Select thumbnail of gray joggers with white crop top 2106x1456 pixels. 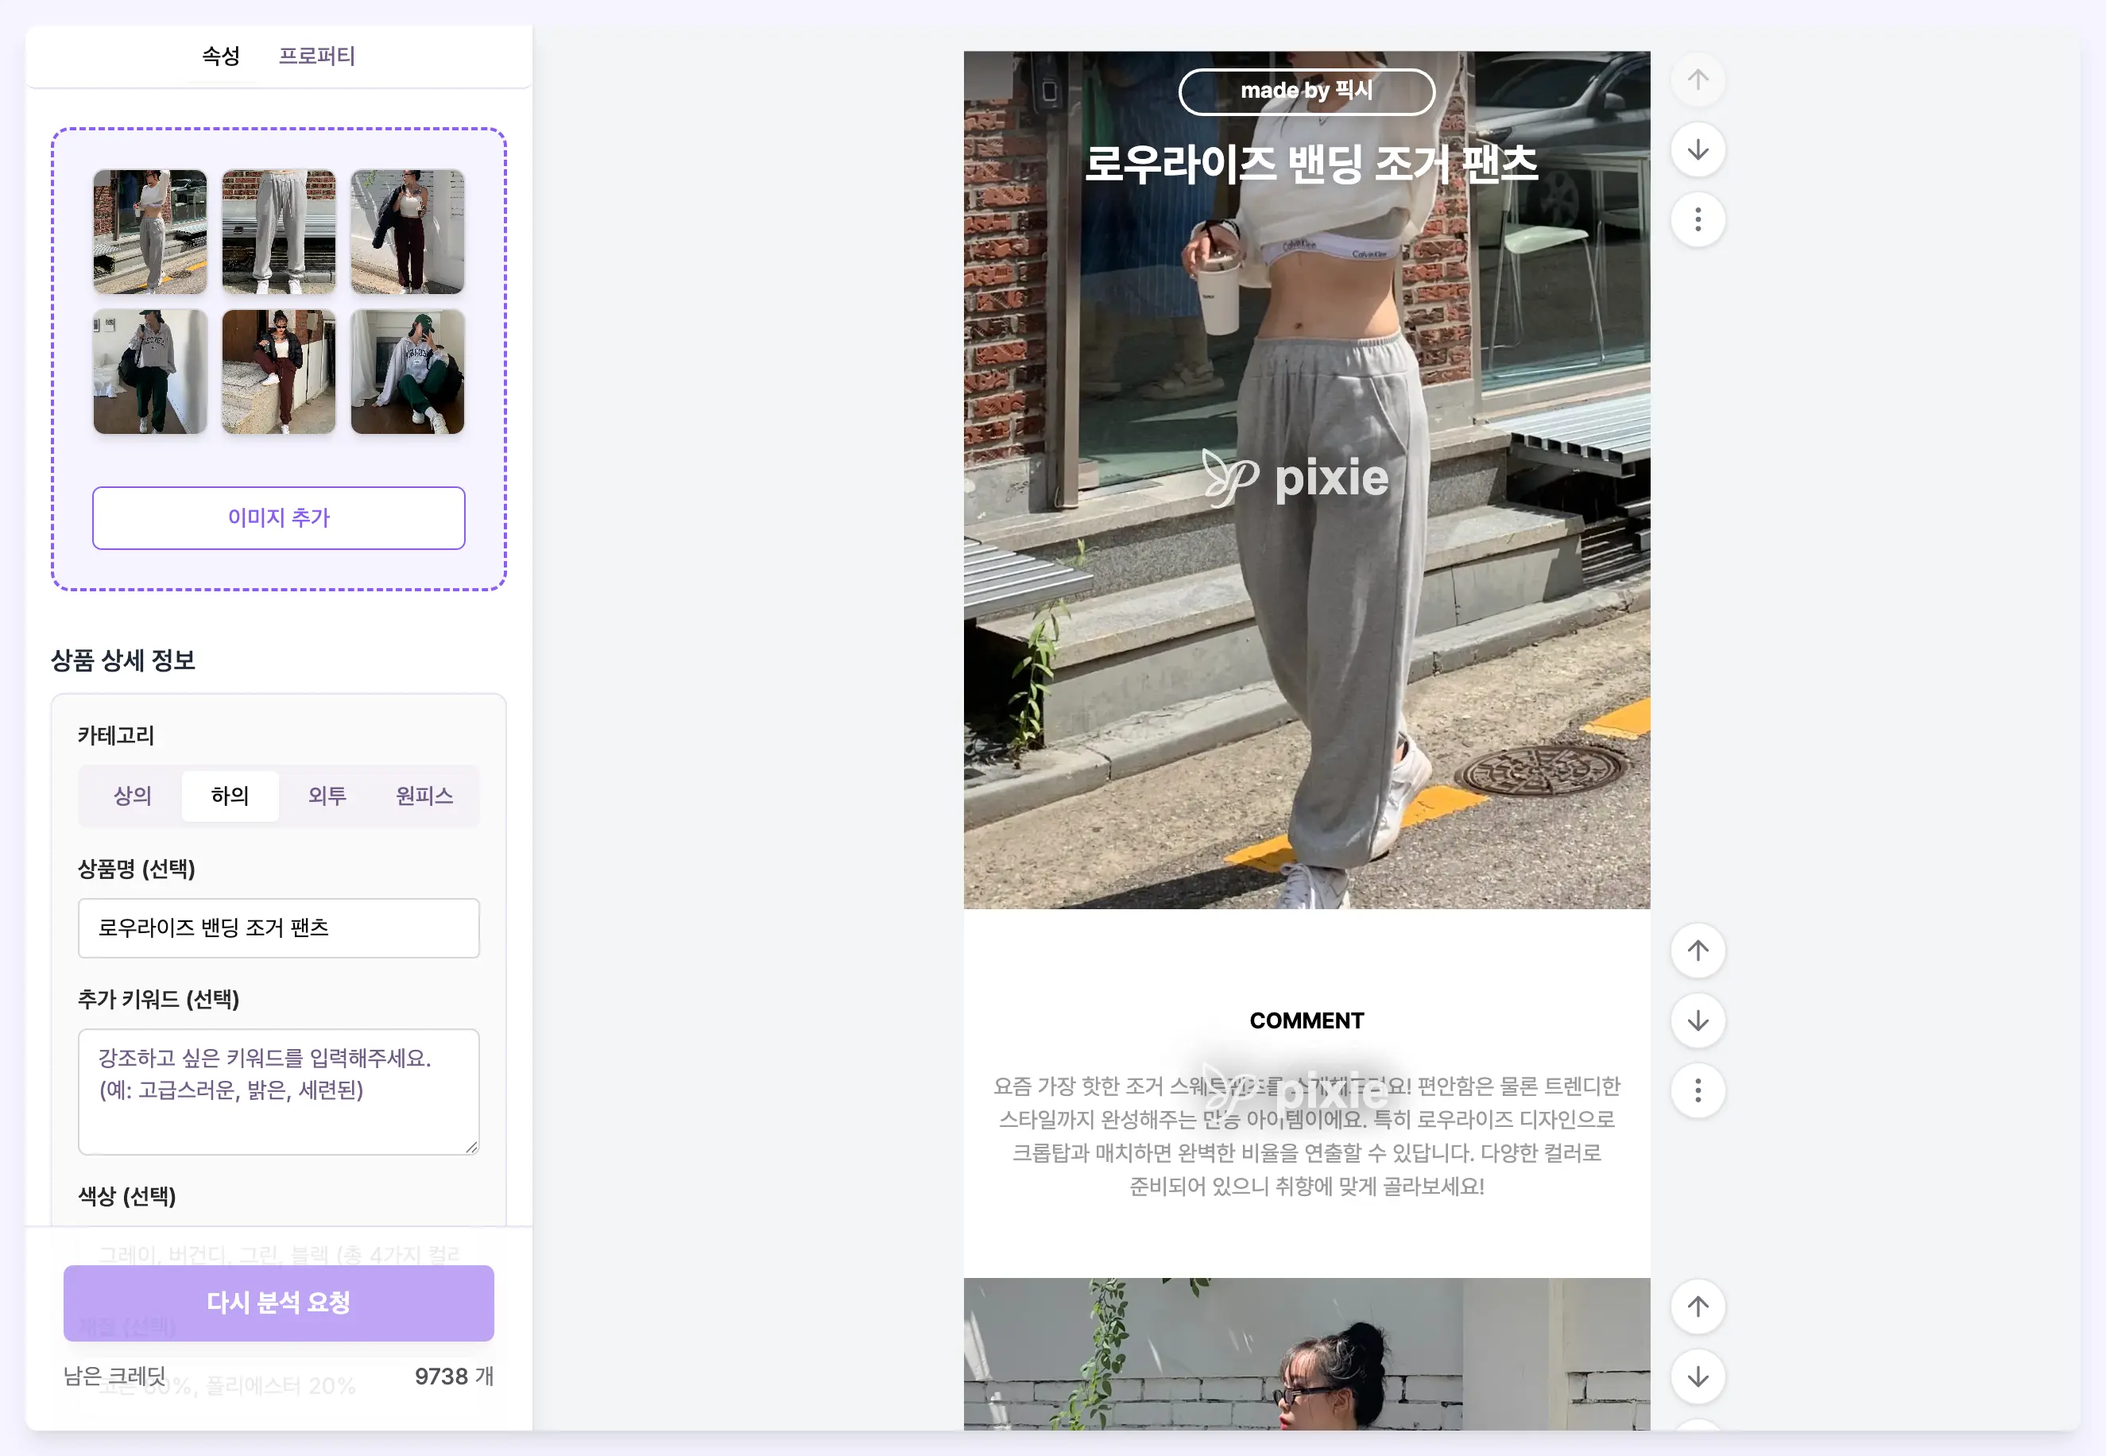[150, 232]
